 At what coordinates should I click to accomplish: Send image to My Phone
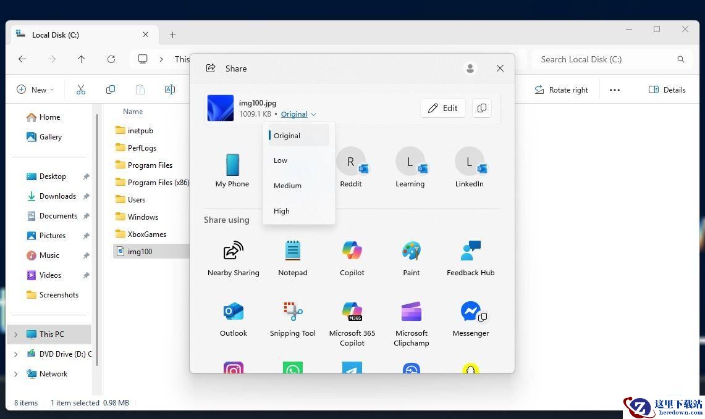pyautogui.click(x=232, y=170)
